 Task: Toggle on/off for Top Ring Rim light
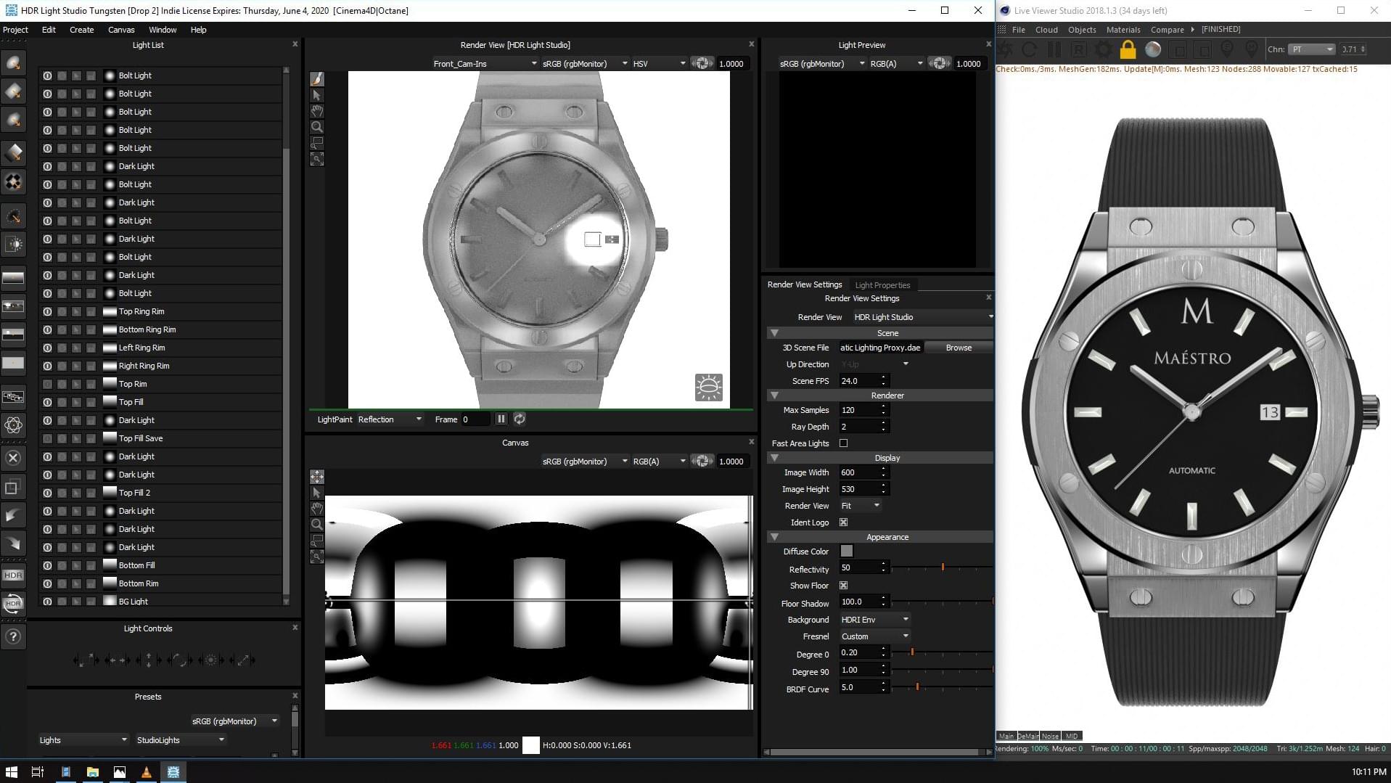(x=47, y=311)
